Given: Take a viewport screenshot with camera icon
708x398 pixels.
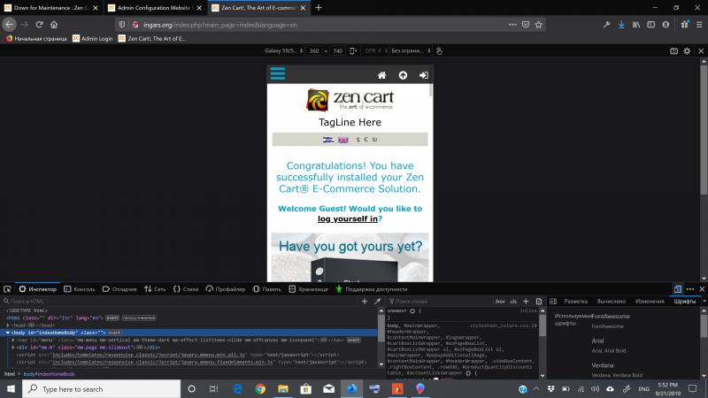Looking at the screenshot, I should (674, 51).
